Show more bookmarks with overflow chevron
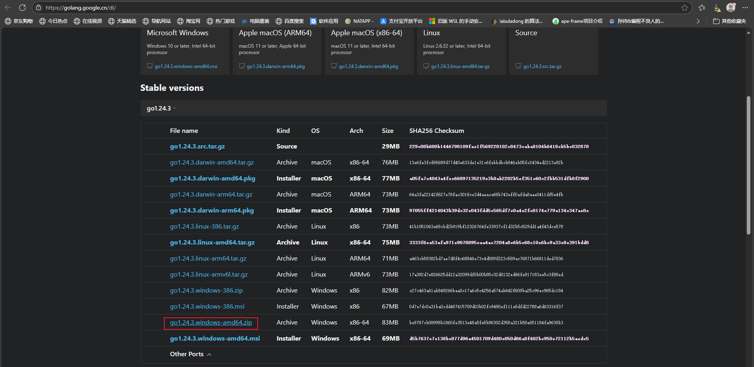 tap(698, 21)
